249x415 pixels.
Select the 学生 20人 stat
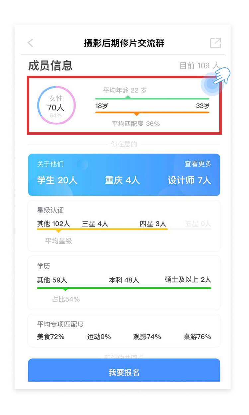pos(57,180)
